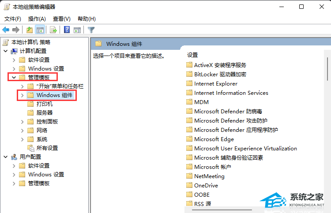
Task: Expand the Windows 组件 tree node
Action: point(23,95)
